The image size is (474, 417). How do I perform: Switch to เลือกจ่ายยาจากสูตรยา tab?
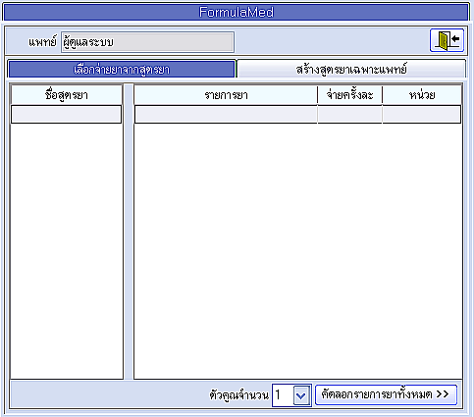click(122, 69)
